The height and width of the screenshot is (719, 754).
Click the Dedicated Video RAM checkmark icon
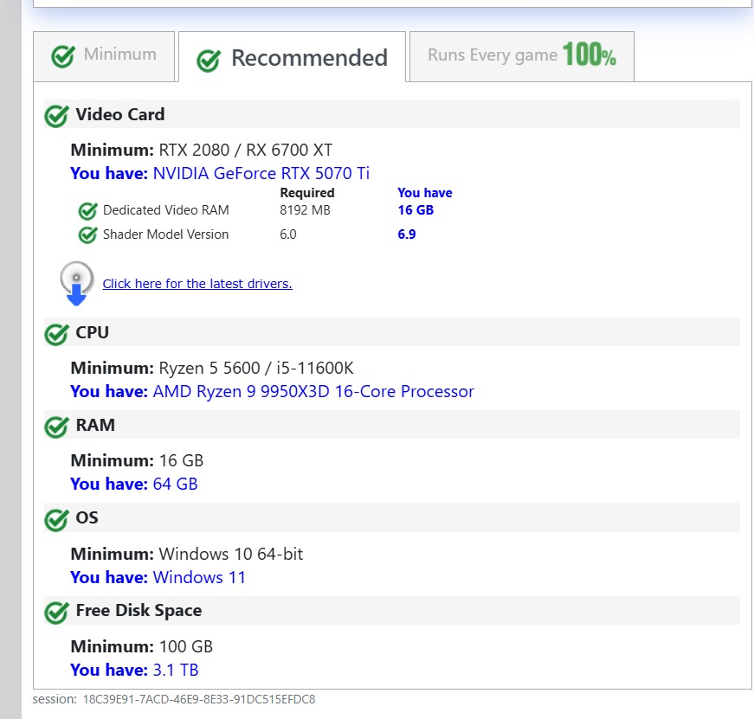(87, 210)
